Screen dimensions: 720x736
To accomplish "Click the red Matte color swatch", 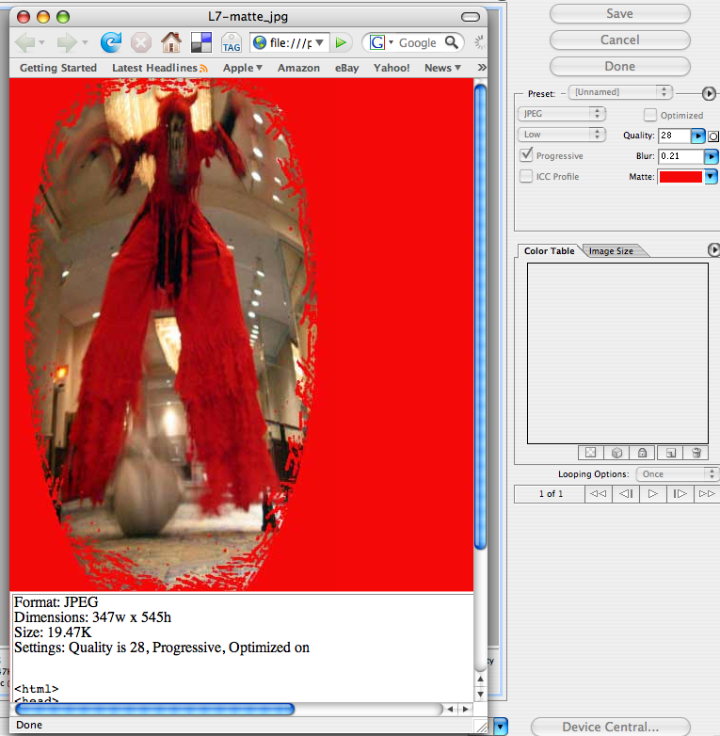I will [x=680, y=176].
